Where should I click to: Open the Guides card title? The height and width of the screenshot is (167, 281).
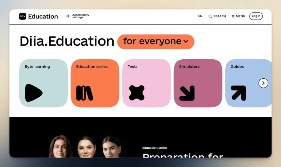coord(237,67)
